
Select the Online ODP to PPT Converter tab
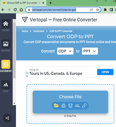coord(23,3)
